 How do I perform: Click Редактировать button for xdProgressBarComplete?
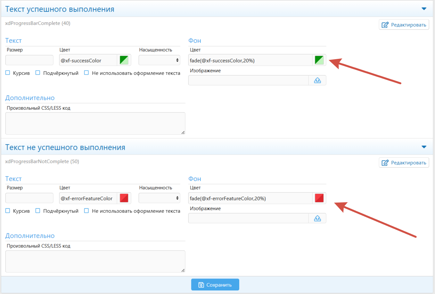404,25
